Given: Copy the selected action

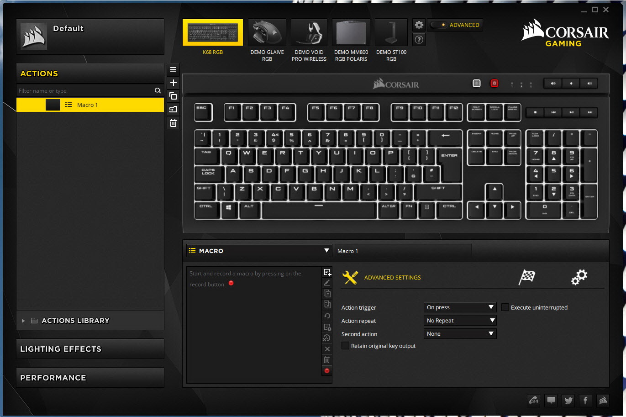Looking at the screenshot, I should tap(173, 96).
